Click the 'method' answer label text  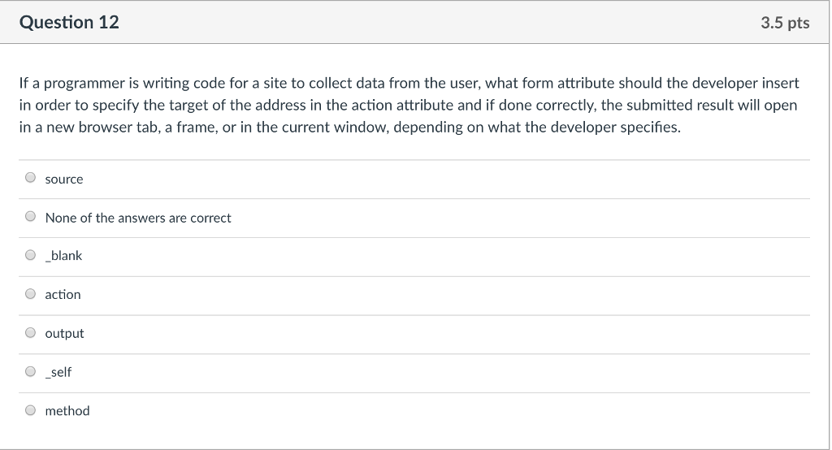67,411
